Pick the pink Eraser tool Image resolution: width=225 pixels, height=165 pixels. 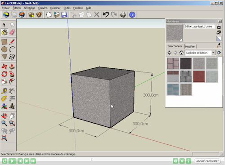[x=12, y=32]
